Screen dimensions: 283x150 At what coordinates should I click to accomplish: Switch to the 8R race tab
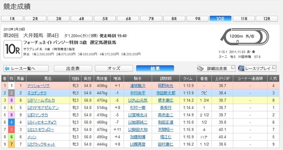[174, 19]
